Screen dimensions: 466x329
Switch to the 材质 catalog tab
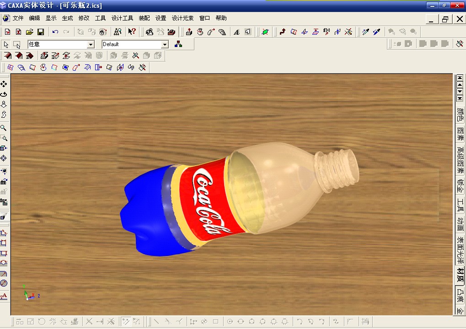(460, 276)
